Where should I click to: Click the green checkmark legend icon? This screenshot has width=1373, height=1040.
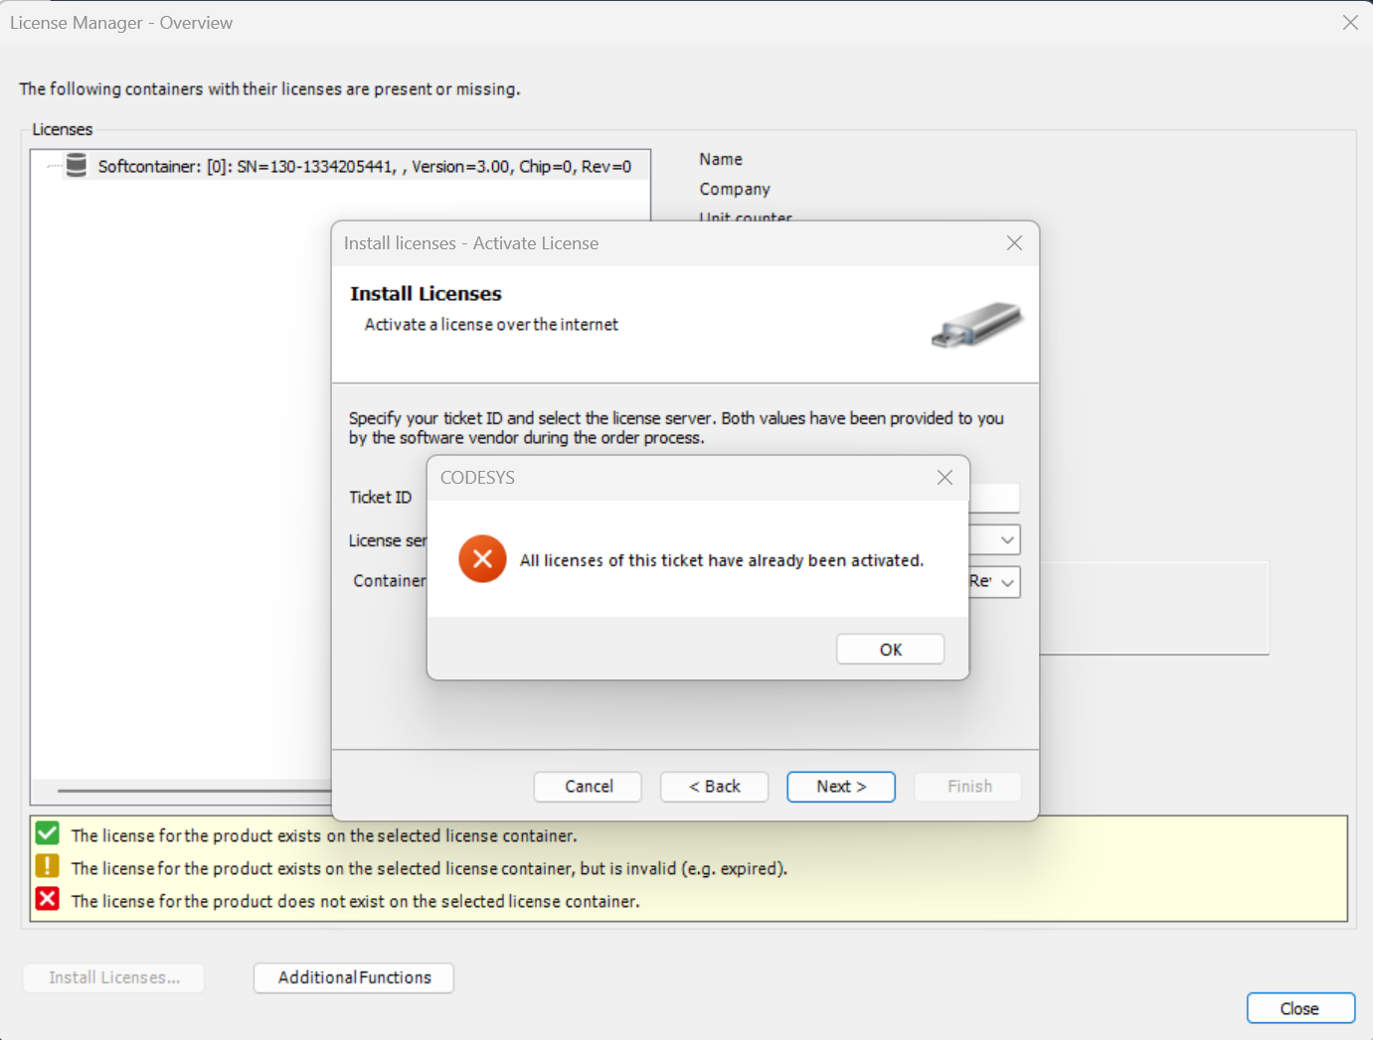(47, 832)
